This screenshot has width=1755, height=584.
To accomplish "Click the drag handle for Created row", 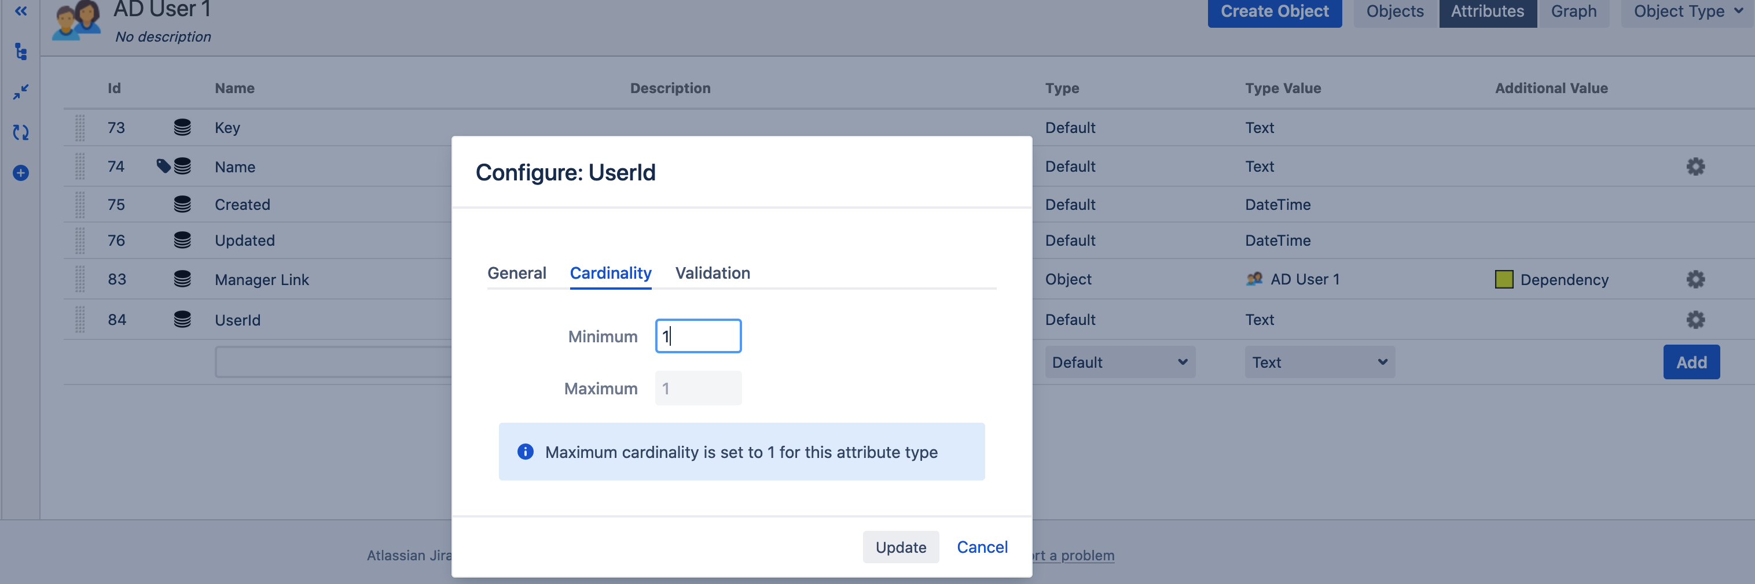I will point(80,205).
